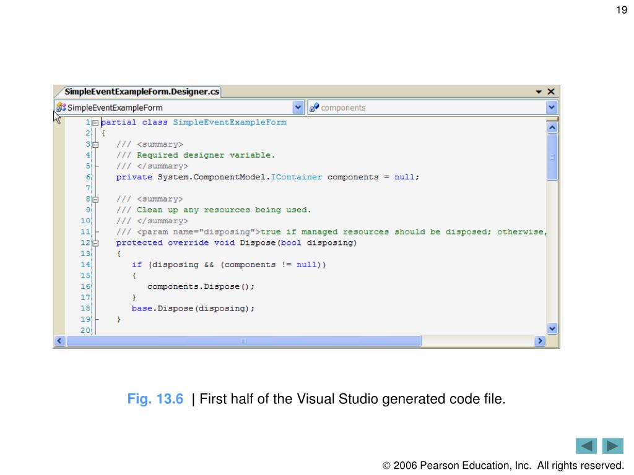Click the param name="disposing" comment line

pyautogui.click(x=332, y=232)
